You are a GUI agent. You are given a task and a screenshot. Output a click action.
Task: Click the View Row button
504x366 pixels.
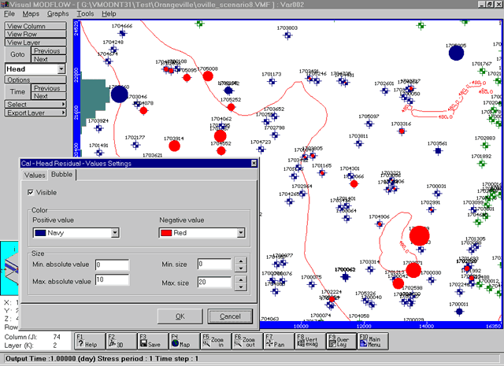tap(35, 34)
